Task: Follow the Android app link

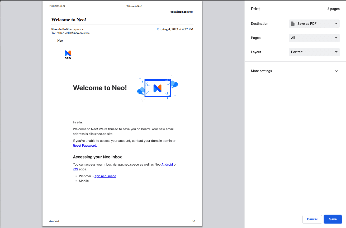Action: click(x=167, y=164)
